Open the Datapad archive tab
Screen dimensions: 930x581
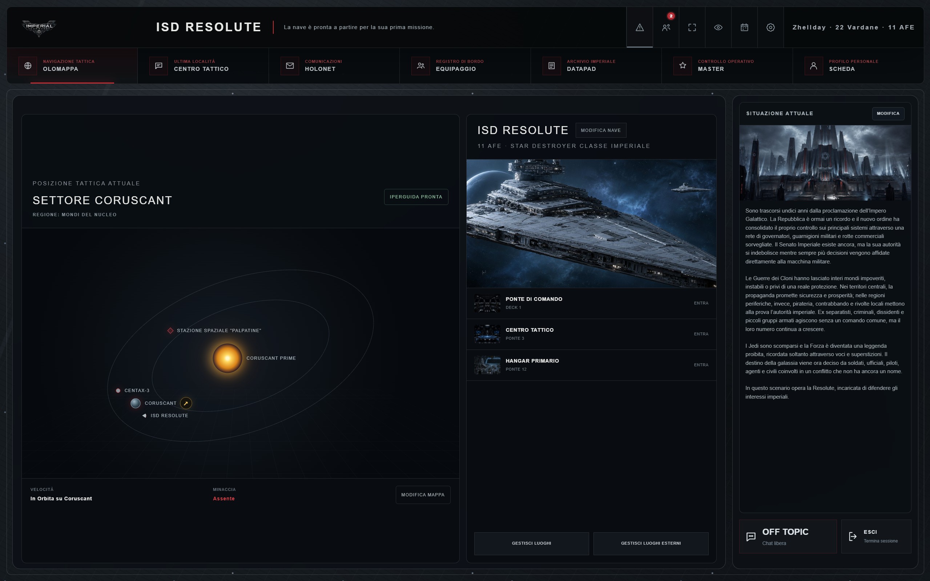point(596,65)
